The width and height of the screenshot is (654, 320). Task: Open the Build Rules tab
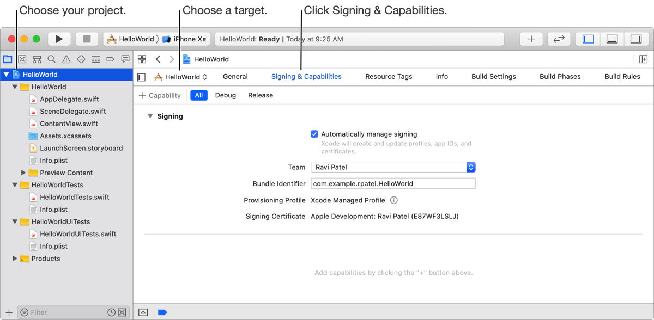[622, 77]
